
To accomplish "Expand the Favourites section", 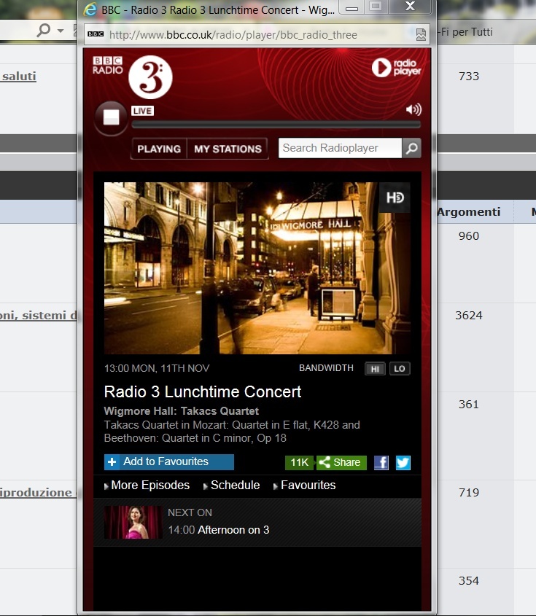I will (x=305, y=486).
